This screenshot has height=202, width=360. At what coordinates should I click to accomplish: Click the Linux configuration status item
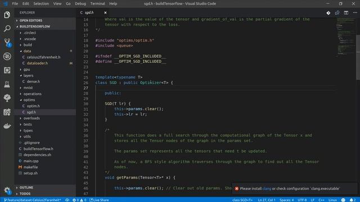[x=332, y=200]
